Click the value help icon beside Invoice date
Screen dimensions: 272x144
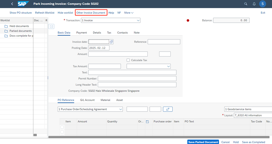point(111,42)
